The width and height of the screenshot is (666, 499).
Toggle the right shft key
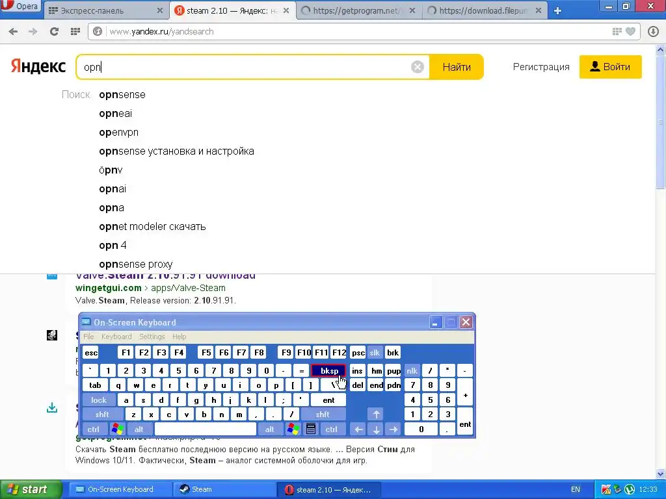click(x=323, y=415)
